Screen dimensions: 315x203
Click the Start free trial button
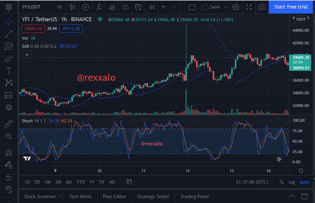point(291,7)
